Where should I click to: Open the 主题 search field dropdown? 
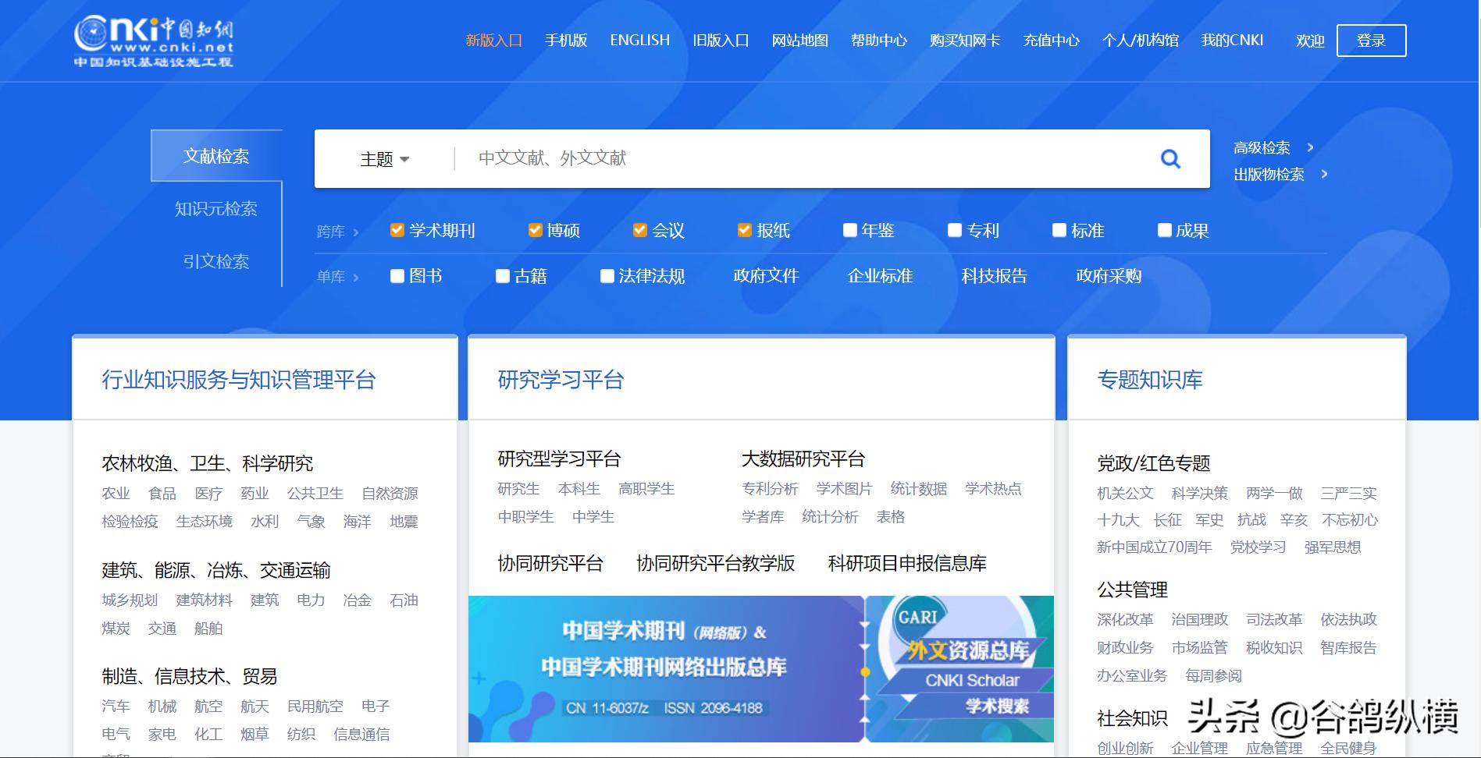click(x=384, y=158)
